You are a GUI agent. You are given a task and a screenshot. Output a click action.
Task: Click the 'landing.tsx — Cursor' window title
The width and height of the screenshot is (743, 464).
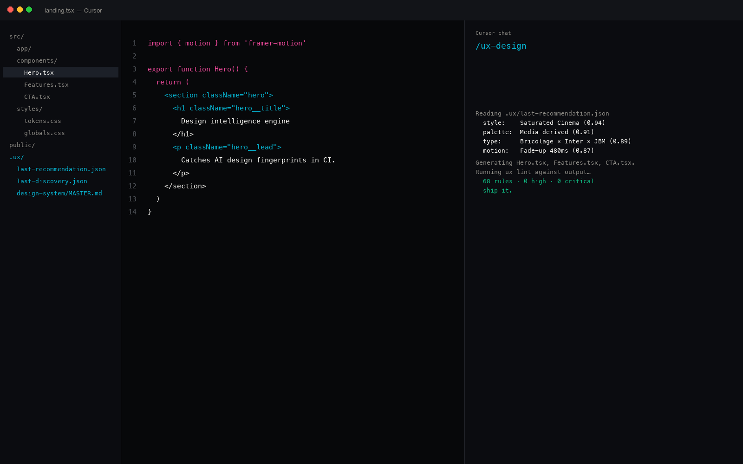coord(73,10)
